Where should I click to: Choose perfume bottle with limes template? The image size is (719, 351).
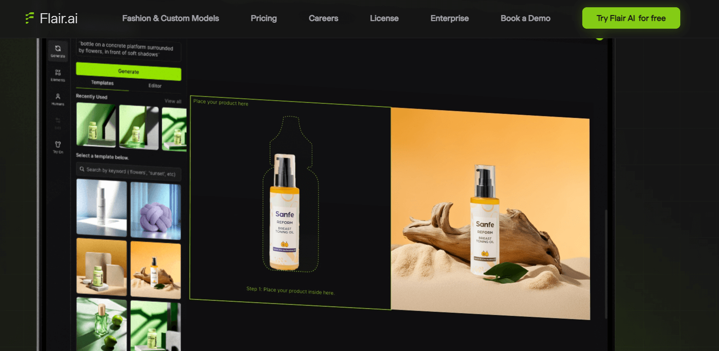(102, 324)
